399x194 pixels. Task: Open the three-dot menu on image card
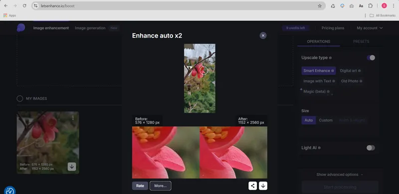pos(73,118)
